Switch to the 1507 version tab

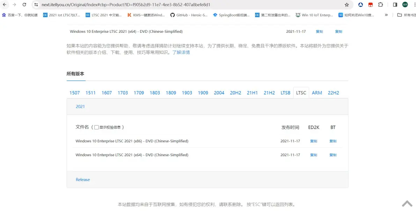pos(75,93)
